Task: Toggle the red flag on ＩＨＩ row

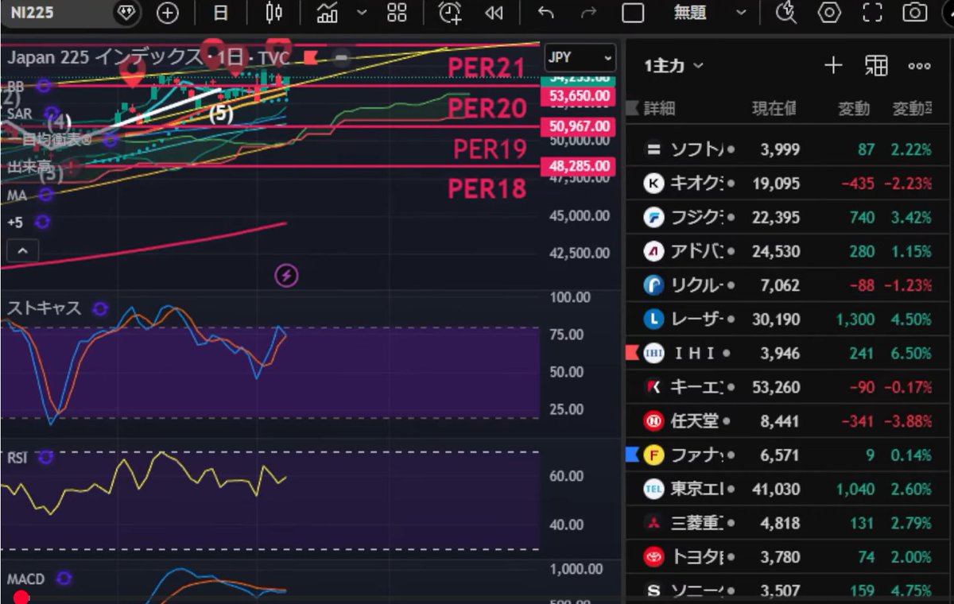Action: pyautogui.click(x=633, y=354)
